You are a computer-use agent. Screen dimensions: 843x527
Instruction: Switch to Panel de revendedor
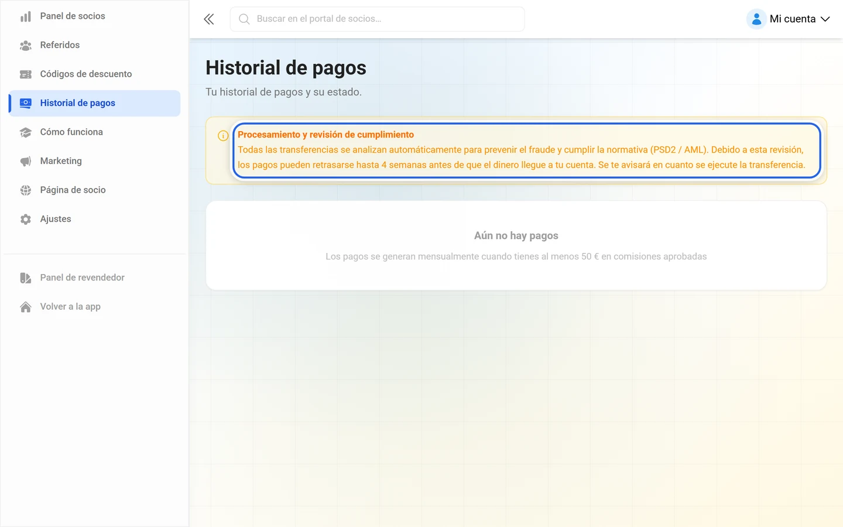pos(94,278)
